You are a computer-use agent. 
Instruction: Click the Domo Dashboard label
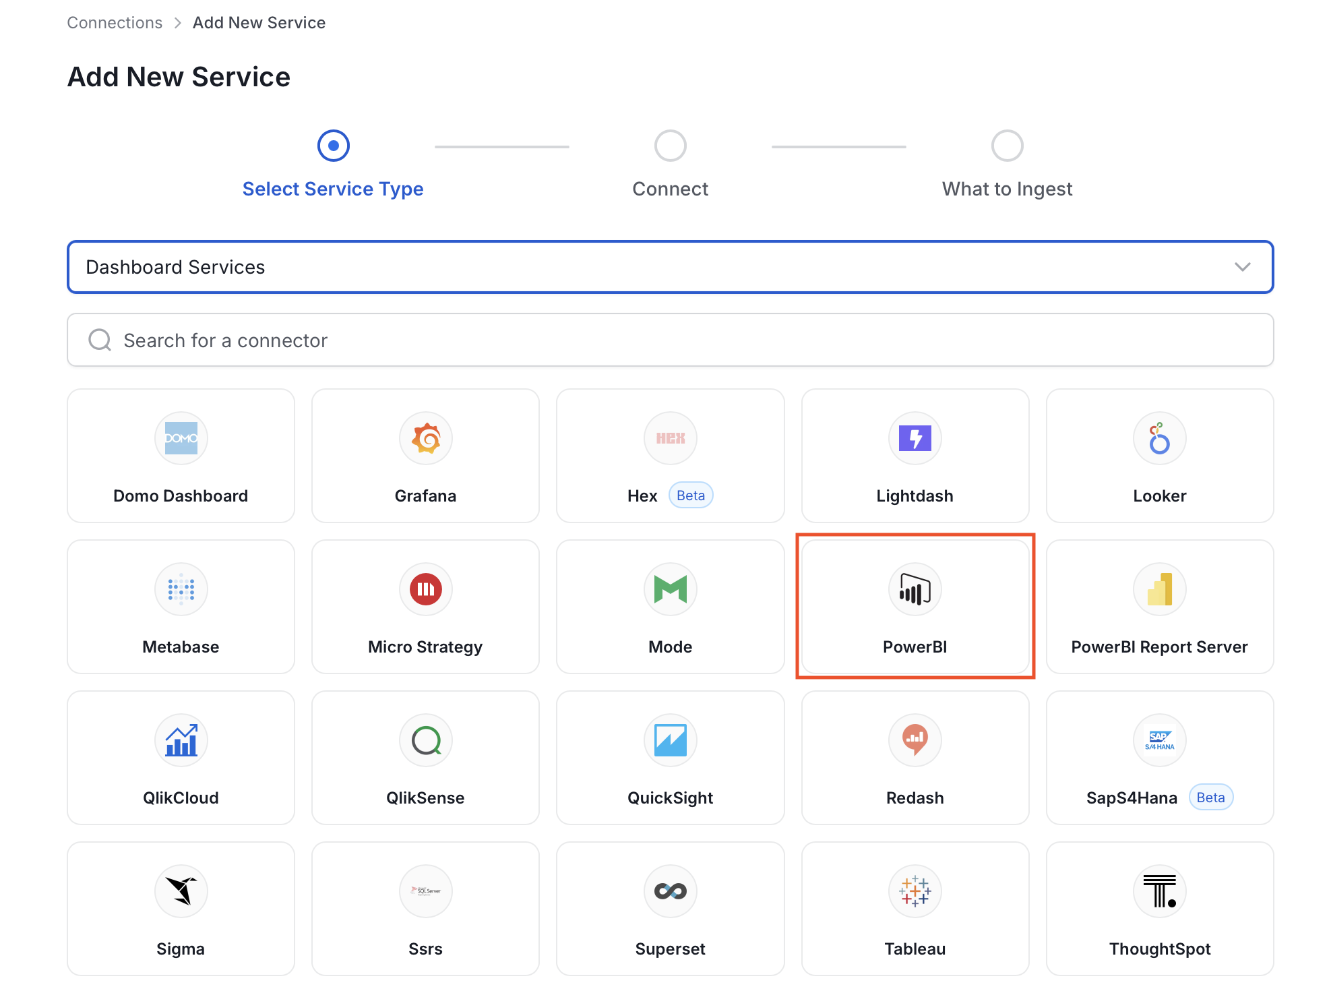(181, 495)
